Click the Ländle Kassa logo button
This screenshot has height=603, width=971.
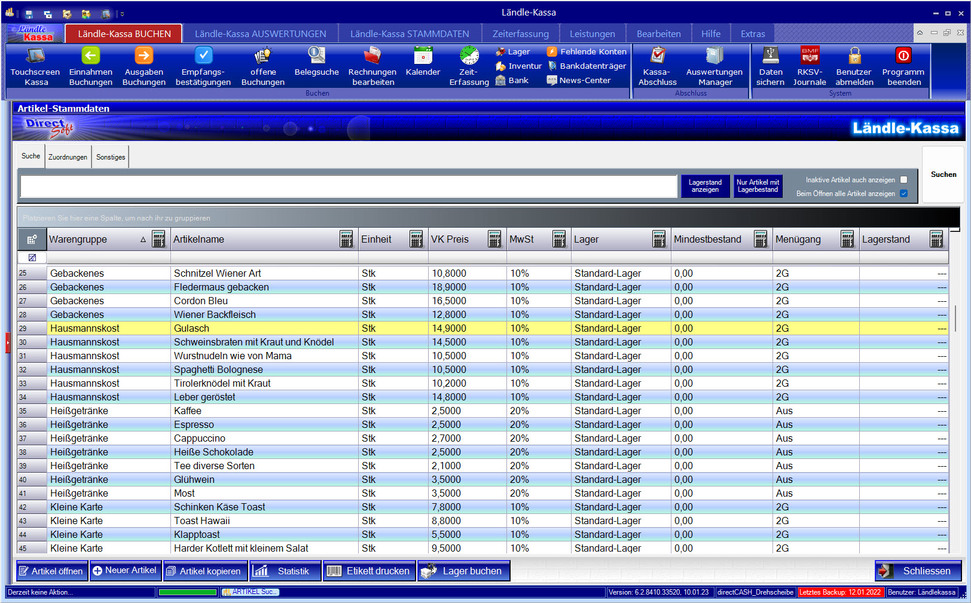35,33
